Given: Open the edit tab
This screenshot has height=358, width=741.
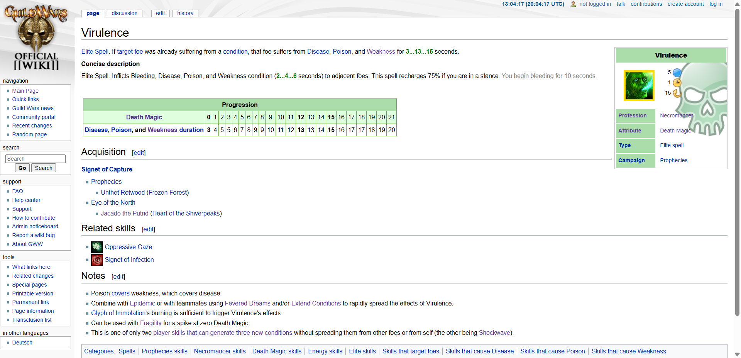Looking at the screenshot, I should [x=160, y=13].
